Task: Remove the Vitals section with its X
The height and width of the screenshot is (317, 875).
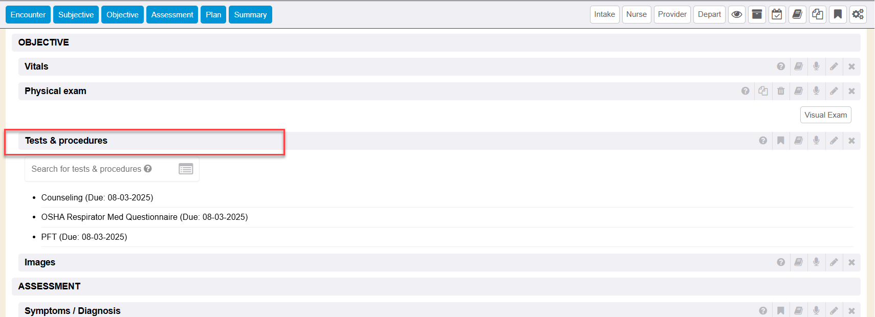Action: tap(851, 66)
